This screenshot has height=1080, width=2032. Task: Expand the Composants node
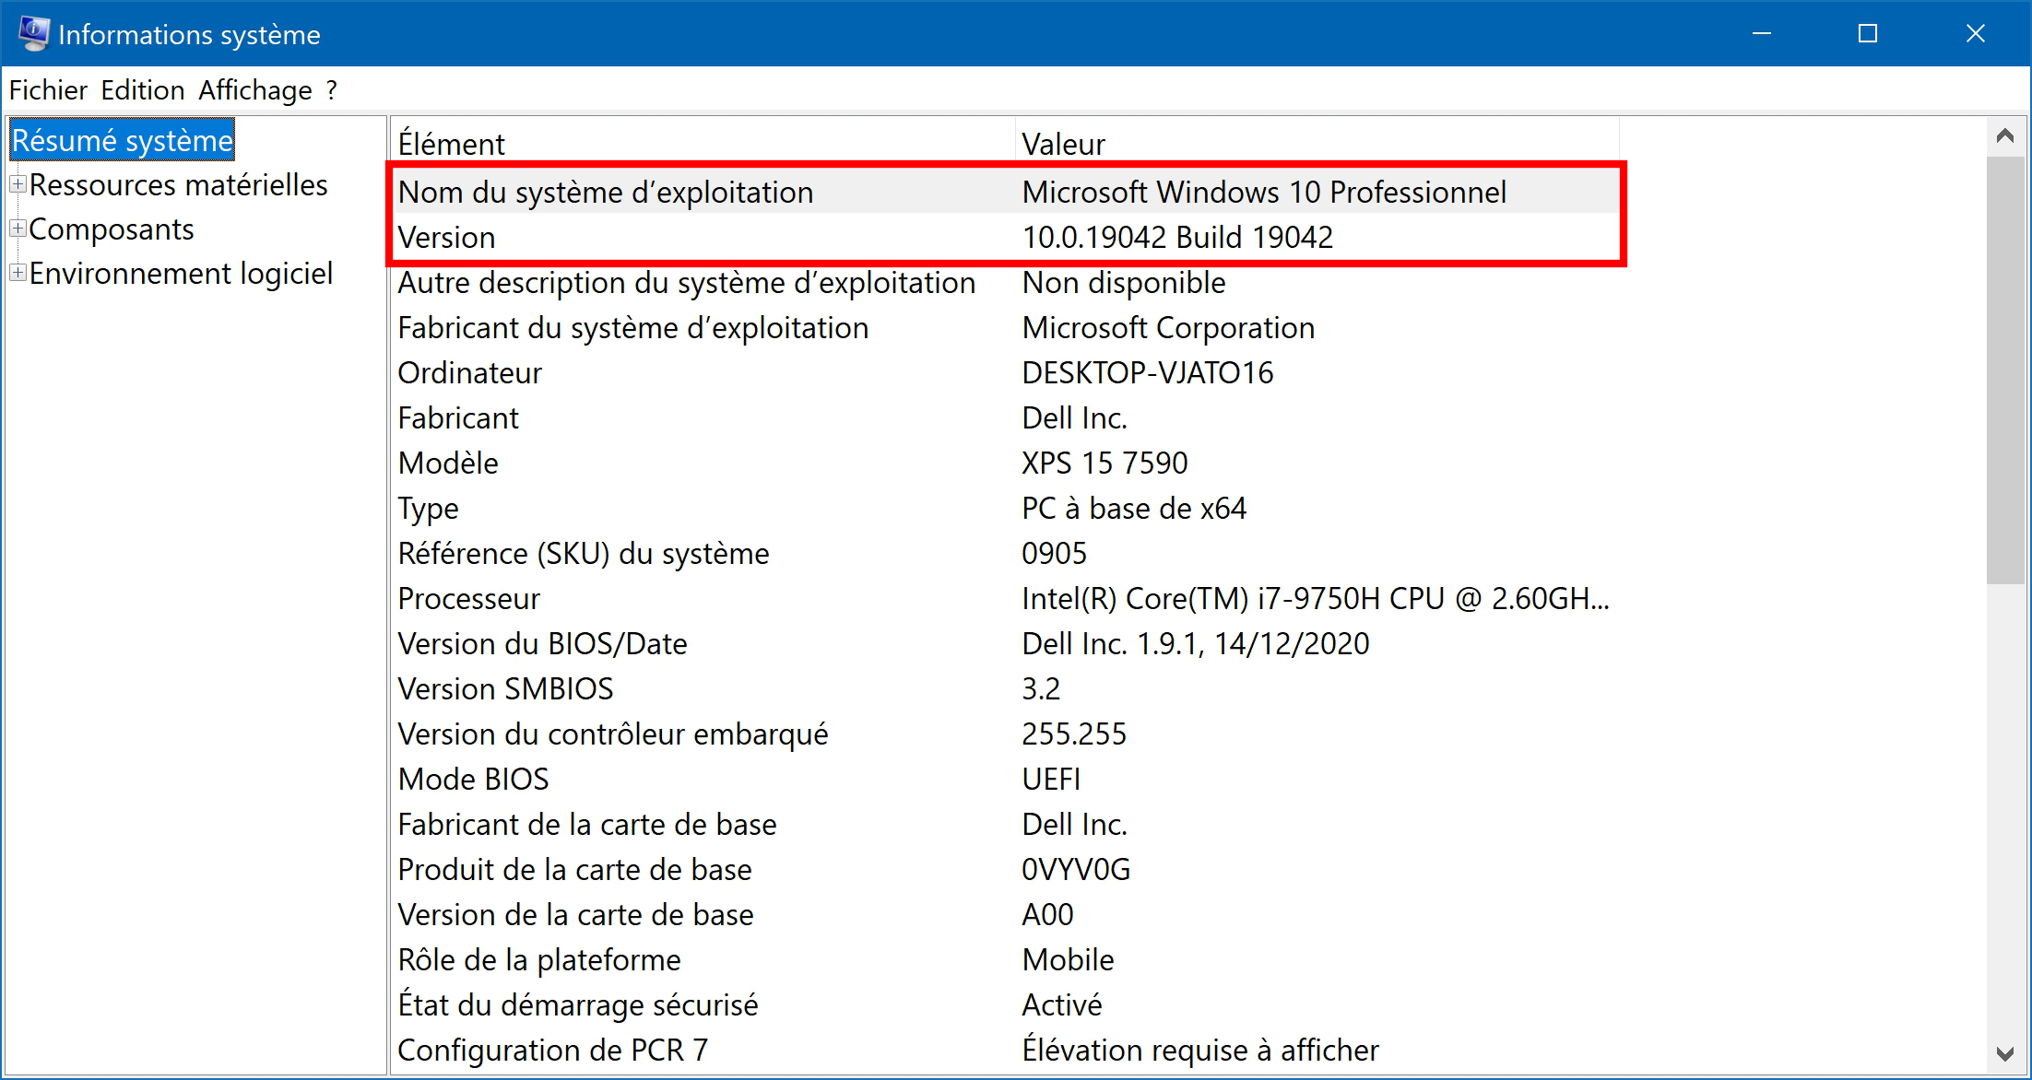coord(18,229)
